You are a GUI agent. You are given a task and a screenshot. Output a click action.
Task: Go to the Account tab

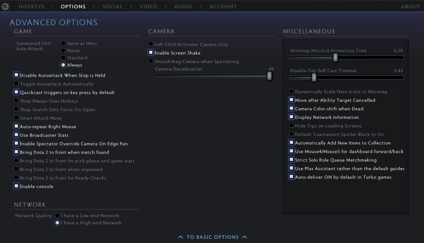point(223,6)
